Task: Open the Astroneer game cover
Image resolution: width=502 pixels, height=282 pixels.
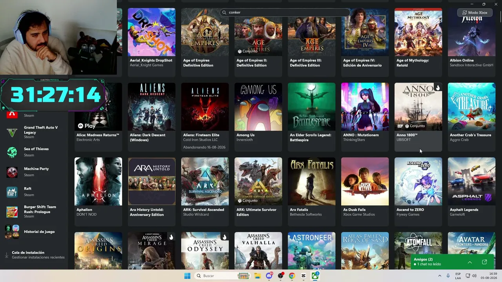Action: tap(311, 251)
